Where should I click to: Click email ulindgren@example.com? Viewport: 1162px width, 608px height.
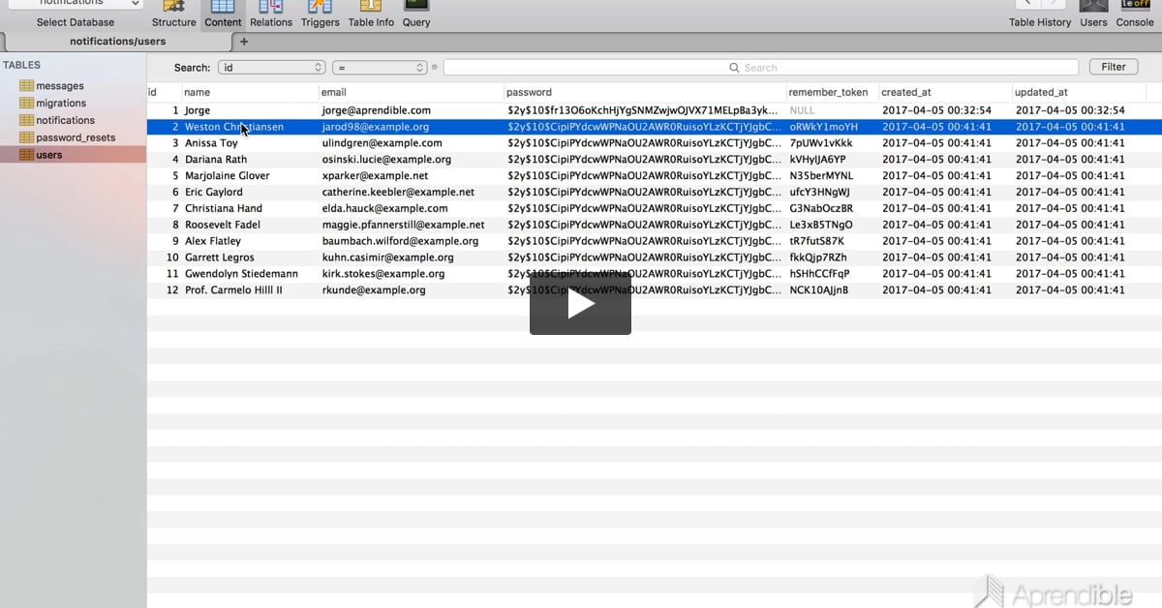[x=382, y=143]
